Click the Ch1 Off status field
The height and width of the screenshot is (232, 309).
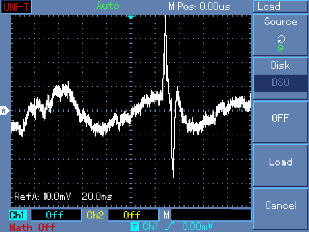point(56,215)
